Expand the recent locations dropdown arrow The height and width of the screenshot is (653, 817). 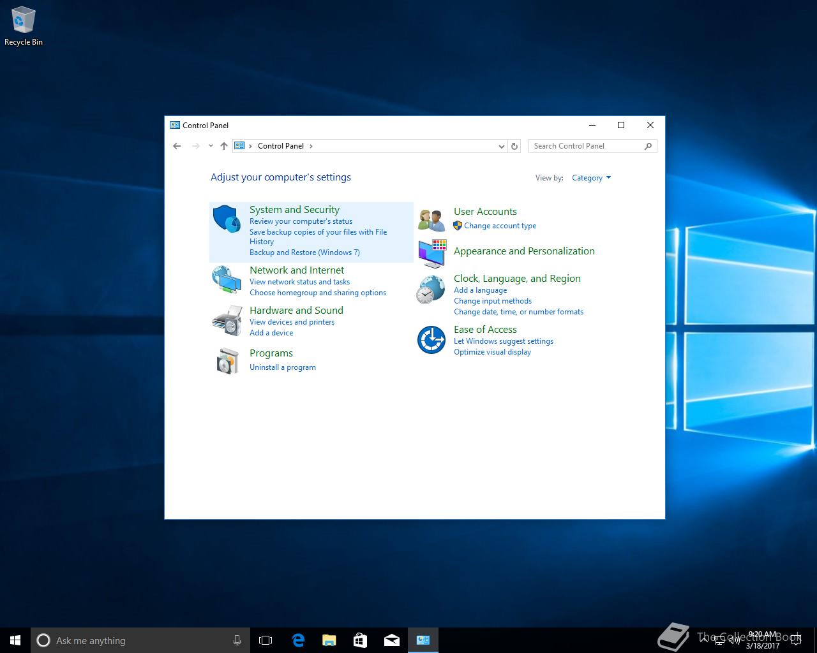click(x=211, y=146)
